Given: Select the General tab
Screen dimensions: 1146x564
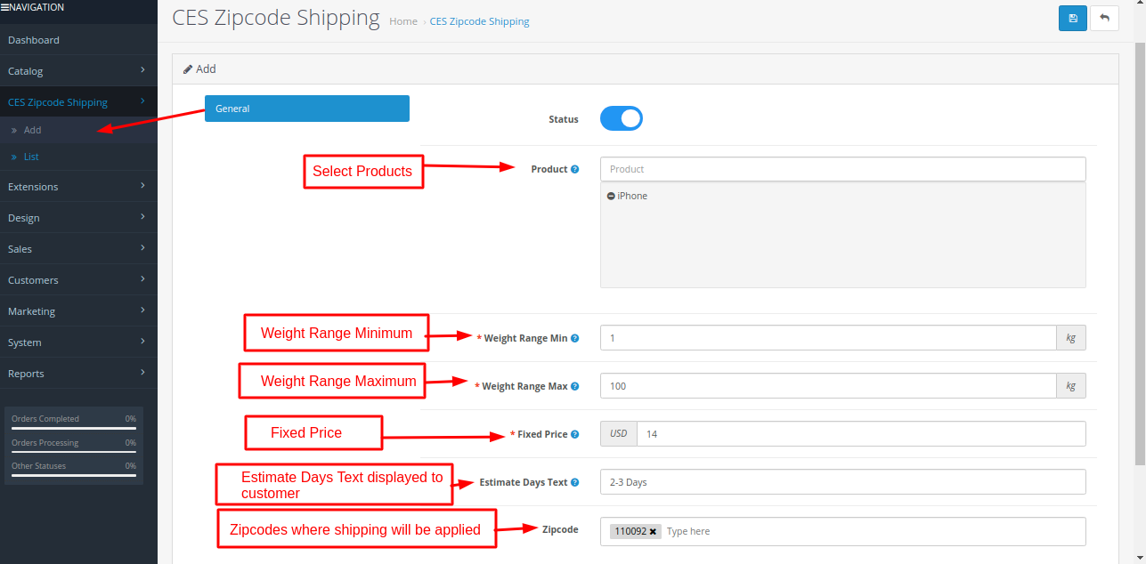Looking at the screenshot, I should click(x=306, y=108).
